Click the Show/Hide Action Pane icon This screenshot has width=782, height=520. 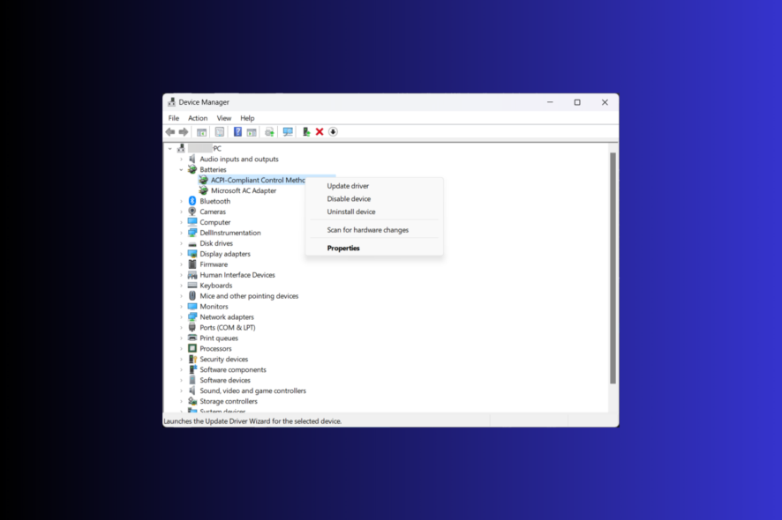tap(252, 132)
